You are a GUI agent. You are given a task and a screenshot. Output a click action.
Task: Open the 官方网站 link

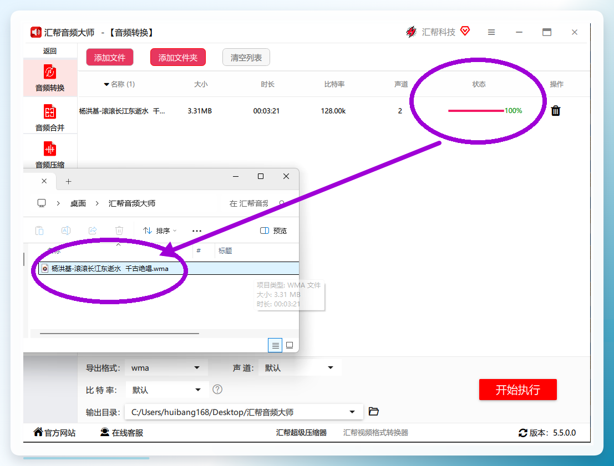tap(60, 433)
